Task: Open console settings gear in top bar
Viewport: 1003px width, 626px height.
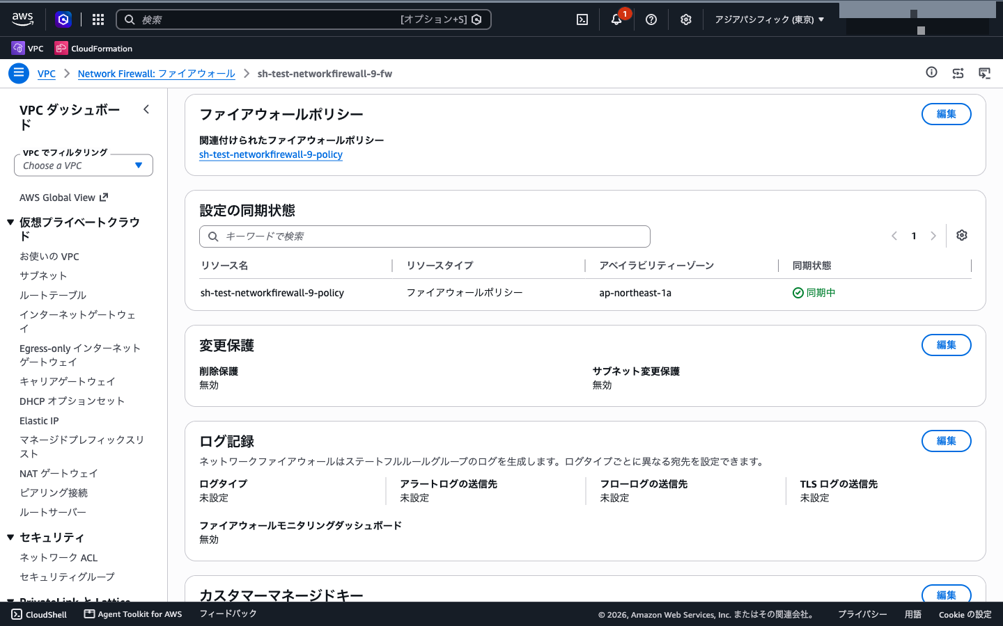Action: [x=686, y=19]
